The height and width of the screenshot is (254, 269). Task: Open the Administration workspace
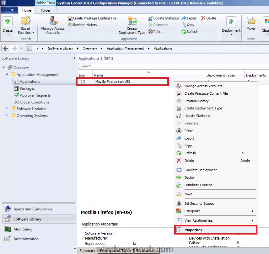coord(39,239)
